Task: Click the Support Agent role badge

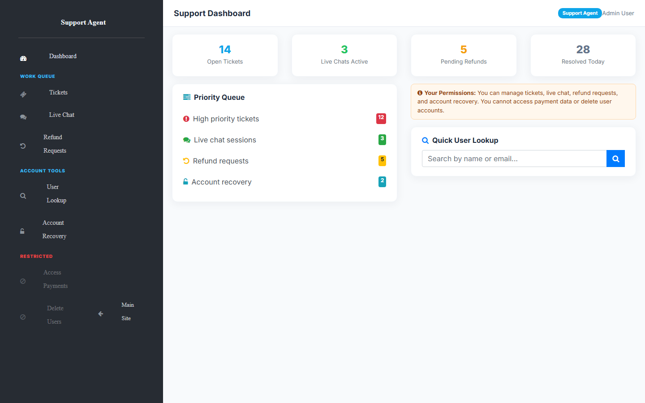Action: [x=580, y=13]
